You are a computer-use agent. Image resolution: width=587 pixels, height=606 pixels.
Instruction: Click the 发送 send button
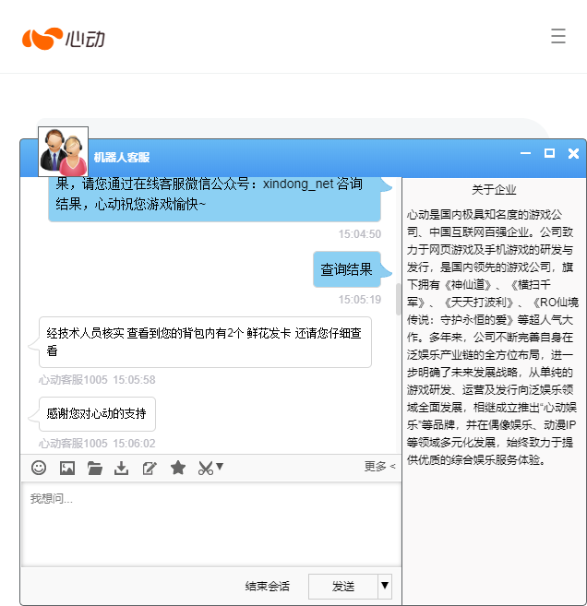click(x=343, y=587)
